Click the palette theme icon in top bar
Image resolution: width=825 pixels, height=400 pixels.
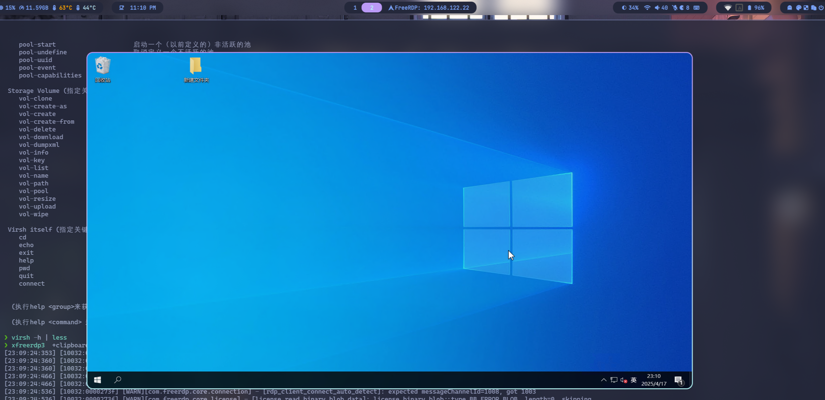798,8
